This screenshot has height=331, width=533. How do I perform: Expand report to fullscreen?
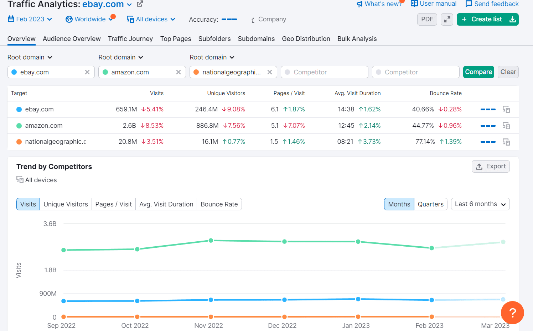[447, 19]
